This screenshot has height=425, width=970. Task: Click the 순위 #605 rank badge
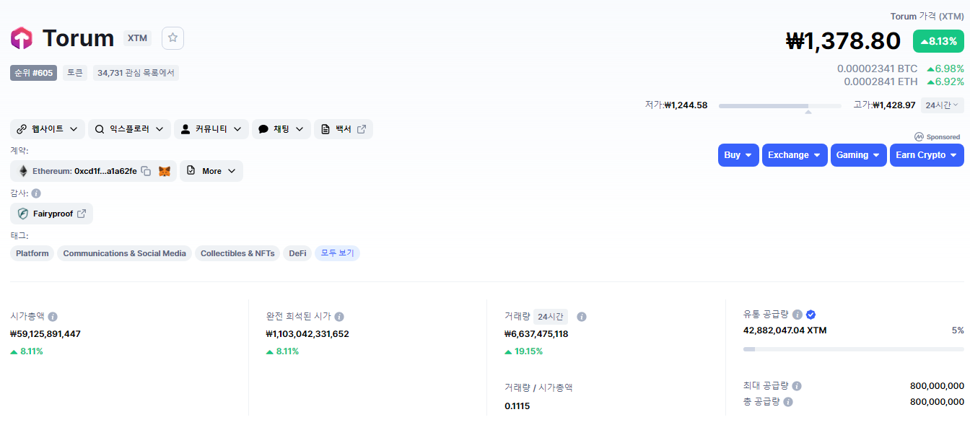coord(33,73)
